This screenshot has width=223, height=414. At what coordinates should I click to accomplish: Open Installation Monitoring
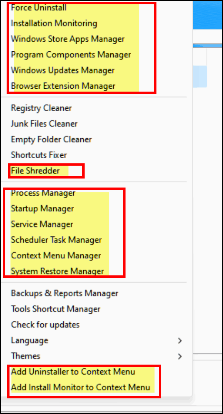point(54,23)
